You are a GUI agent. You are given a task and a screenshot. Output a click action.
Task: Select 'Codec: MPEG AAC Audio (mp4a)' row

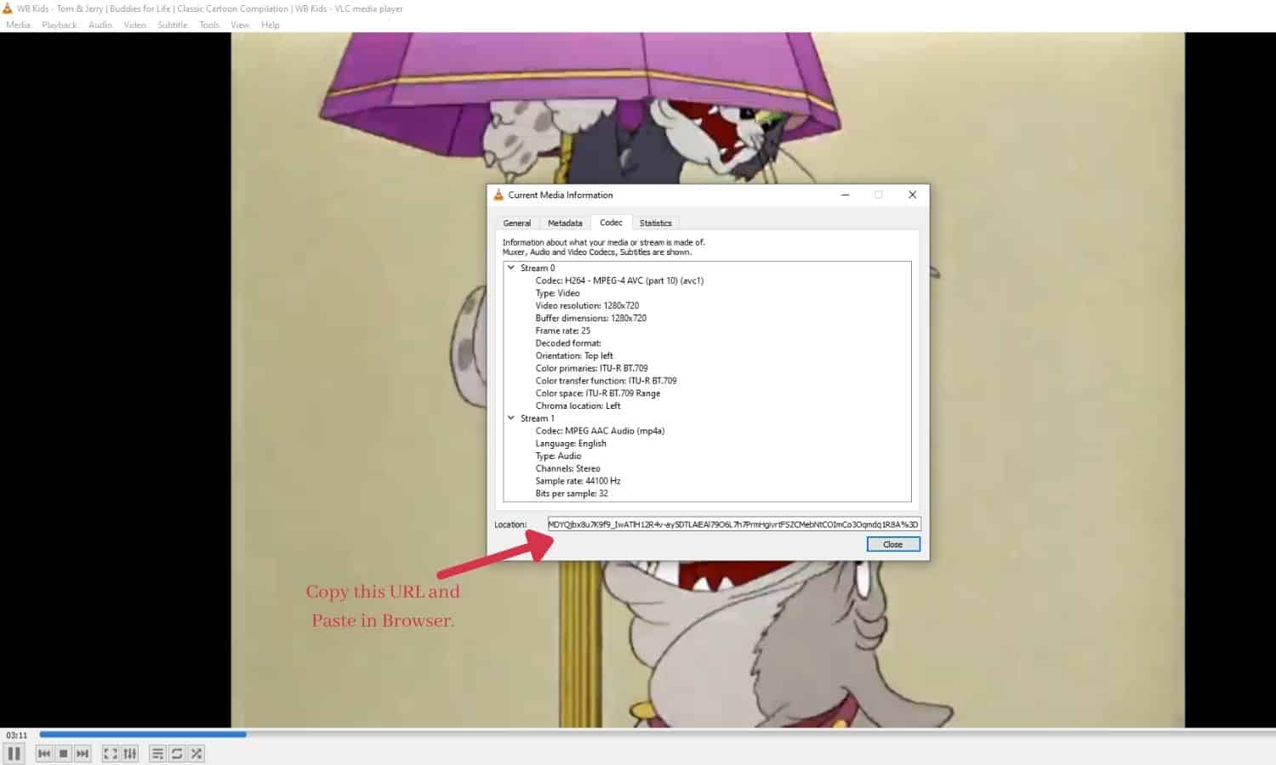pyautogui.click(x=601, y=431)
